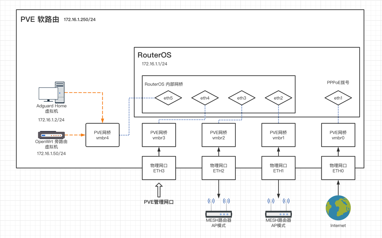Click the eth2 diamond shape
The height and width of the screenshot is (238, 382).
pos(278,98)
